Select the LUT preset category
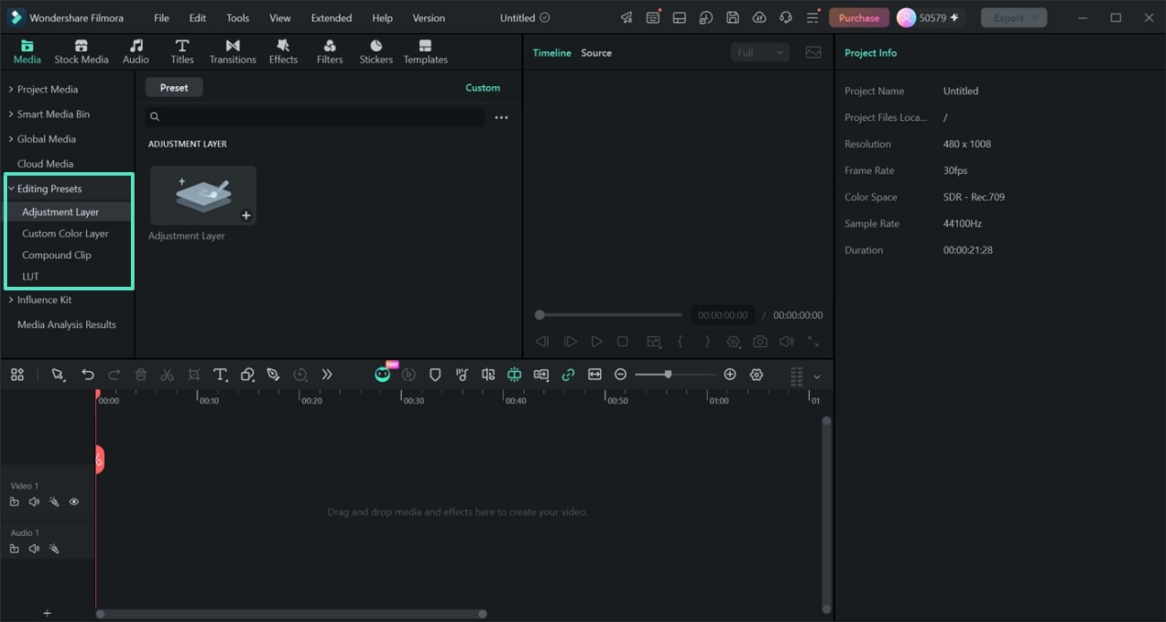Viewport: 1166px width, 622px height. click(x=30, y=277)
